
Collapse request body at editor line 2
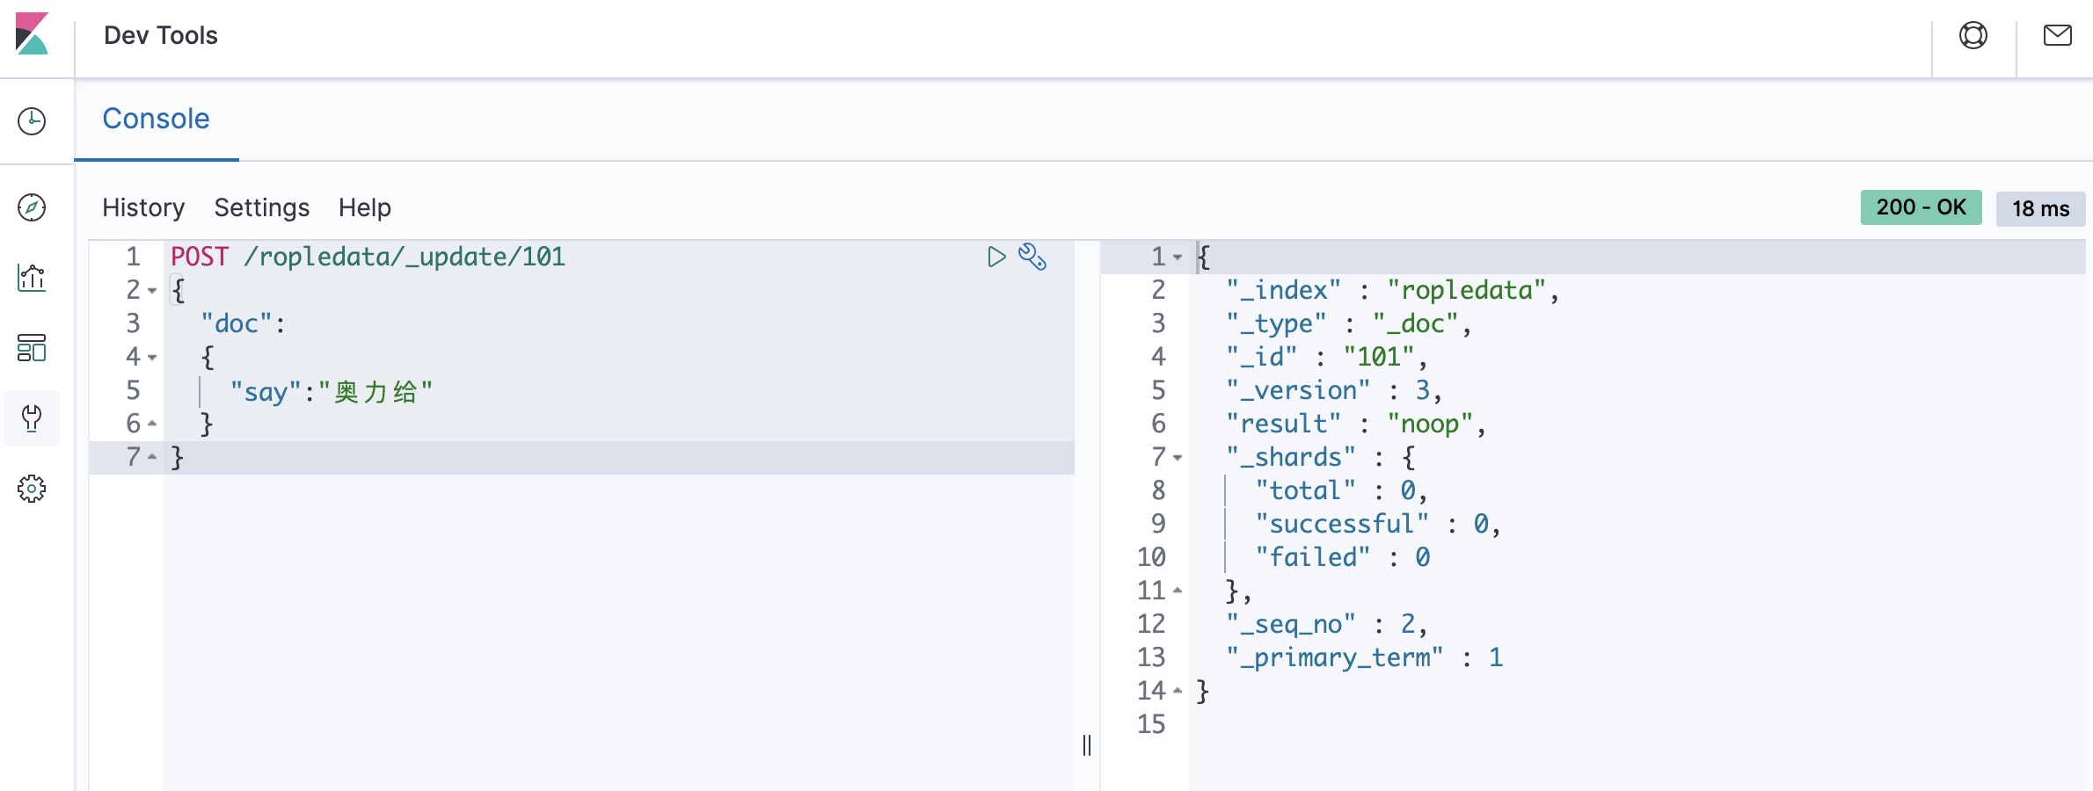[x=152, y=291]
